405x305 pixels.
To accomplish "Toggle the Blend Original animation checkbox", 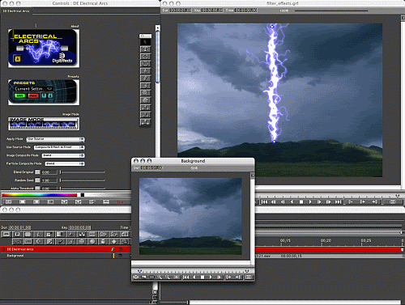I will coord(37,172).
